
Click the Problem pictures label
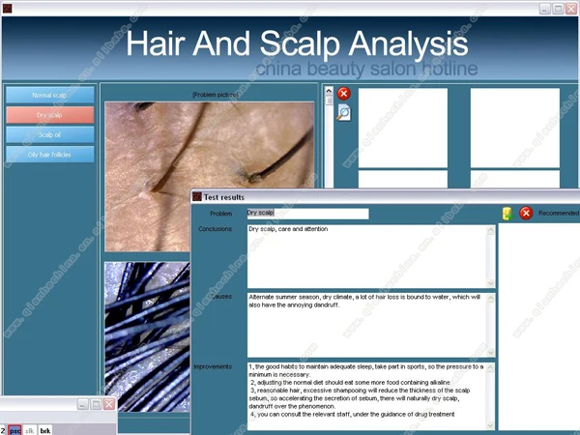coord(216,95)
